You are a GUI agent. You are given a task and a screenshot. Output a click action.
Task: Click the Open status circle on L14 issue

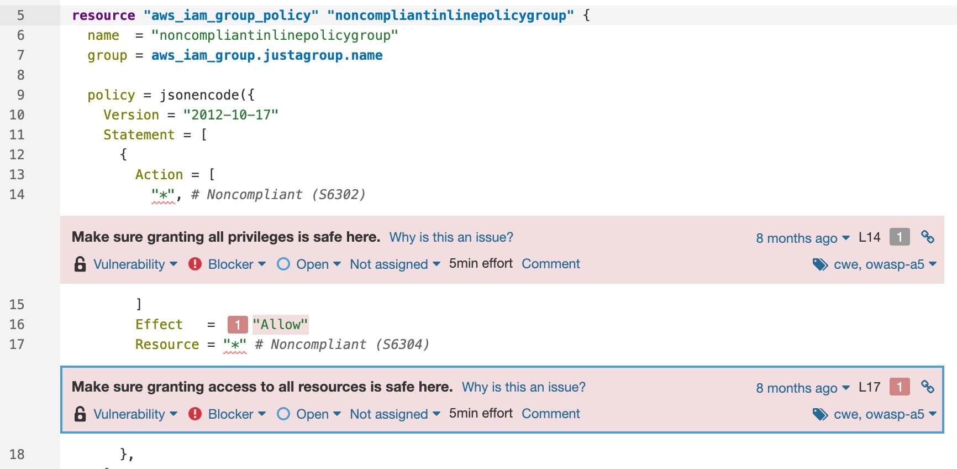(x=283, y=264)
